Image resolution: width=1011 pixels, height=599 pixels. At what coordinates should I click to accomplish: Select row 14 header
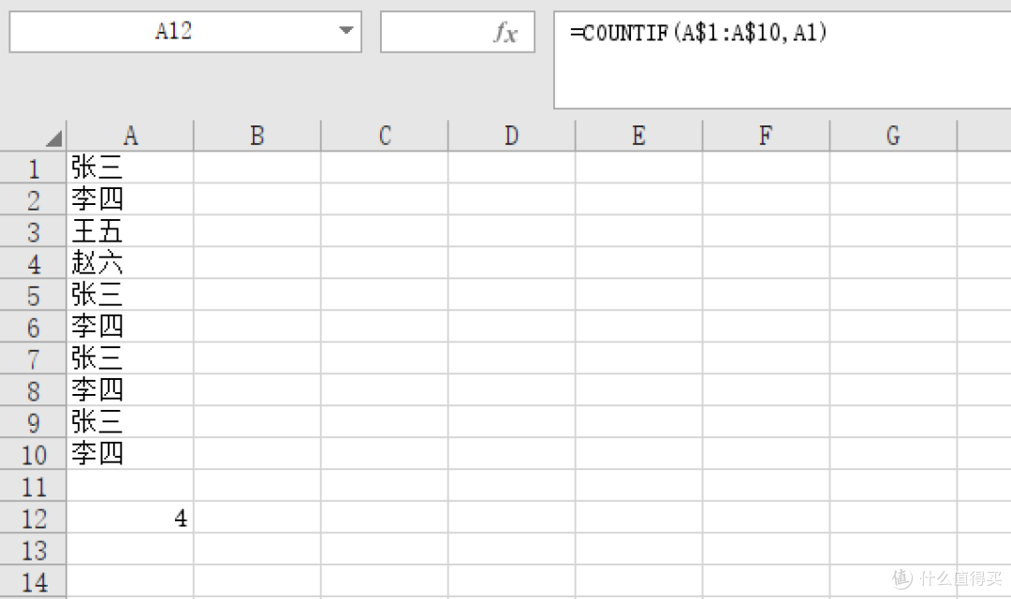33,581
